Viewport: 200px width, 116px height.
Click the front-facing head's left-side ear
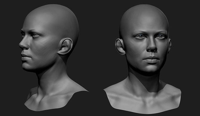tap(120, 47)
